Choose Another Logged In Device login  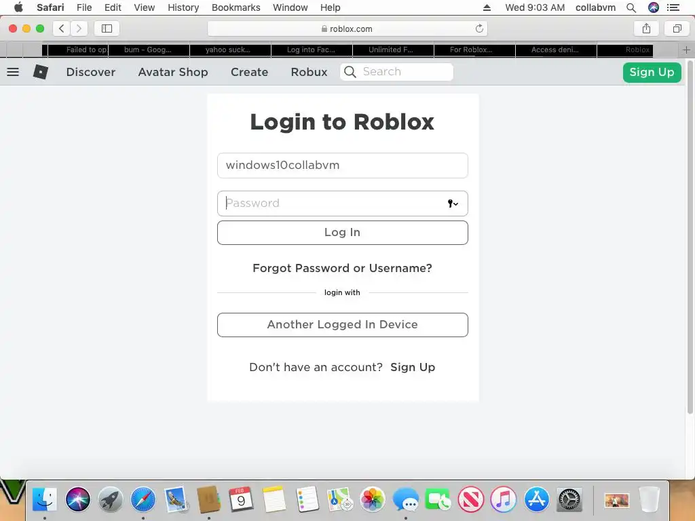pyautogui.click(x=343, y=325)
